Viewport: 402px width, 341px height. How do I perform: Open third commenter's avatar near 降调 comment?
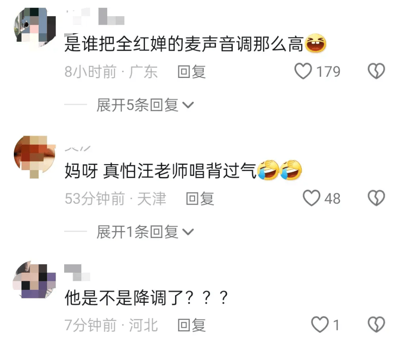35,280
